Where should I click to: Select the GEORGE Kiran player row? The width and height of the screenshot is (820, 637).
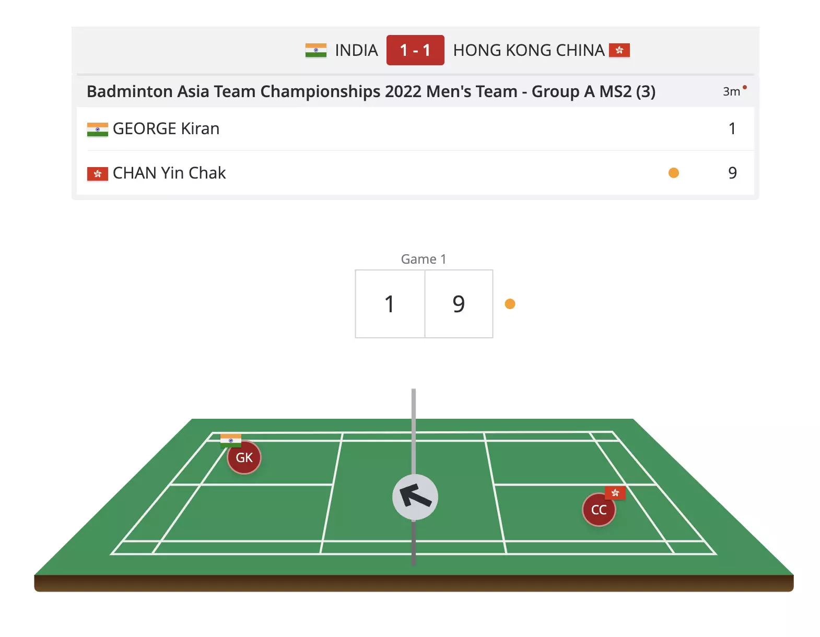coord(415,128)
